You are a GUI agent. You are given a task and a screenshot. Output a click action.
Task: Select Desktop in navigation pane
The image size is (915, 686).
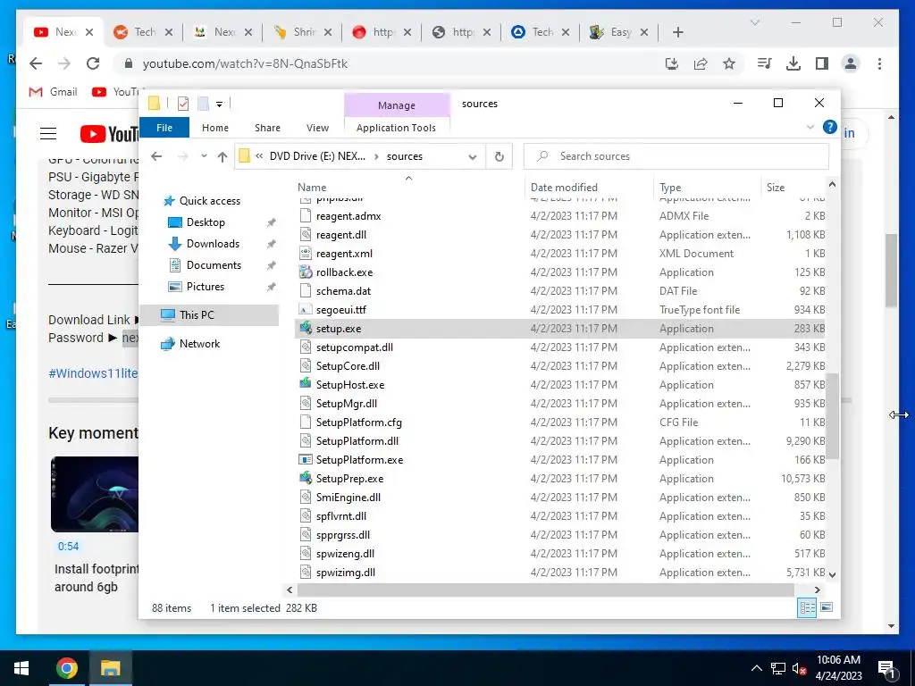click(x=206, y=222)
